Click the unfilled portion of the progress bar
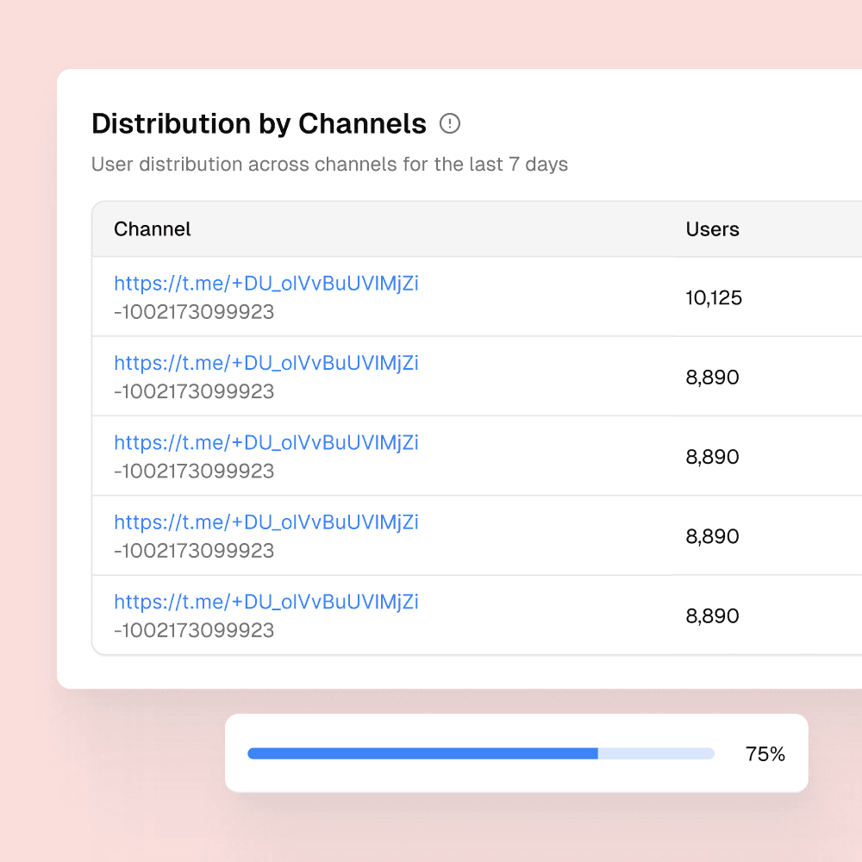The height and width of the screenshot is (862, 862). (x=655, y=753)
